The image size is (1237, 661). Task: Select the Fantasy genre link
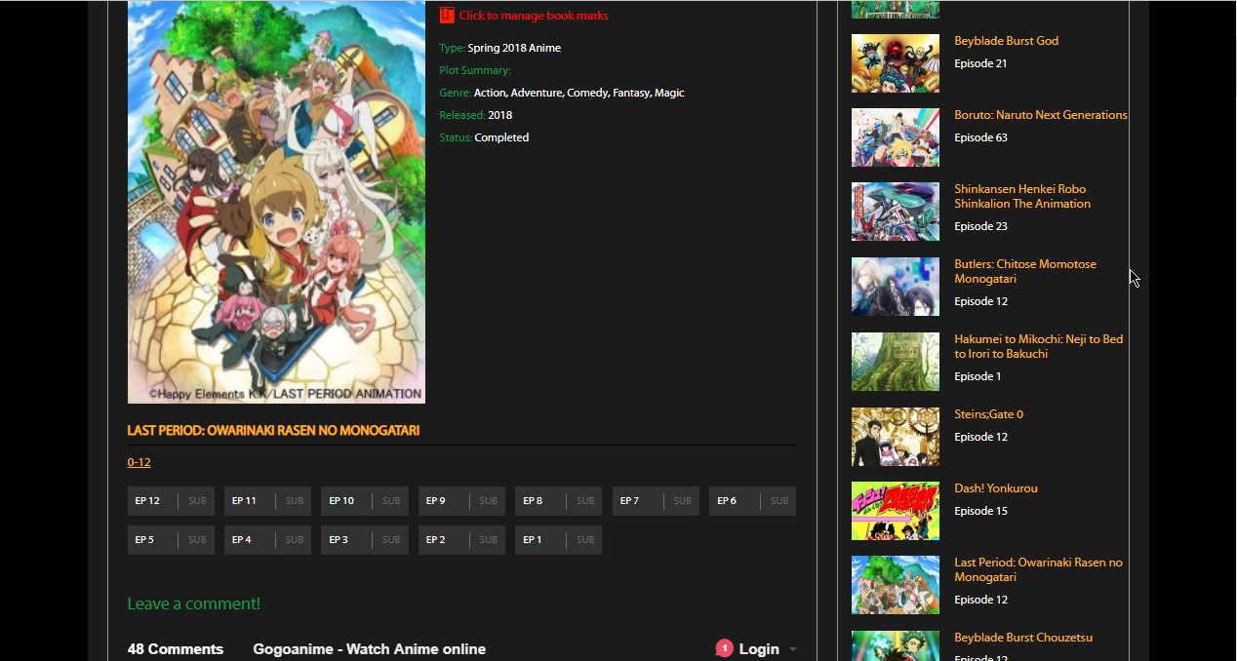click(x=631, y=93)
